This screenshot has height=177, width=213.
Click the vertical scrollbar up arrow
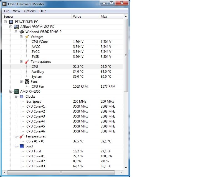coord(126,16)
